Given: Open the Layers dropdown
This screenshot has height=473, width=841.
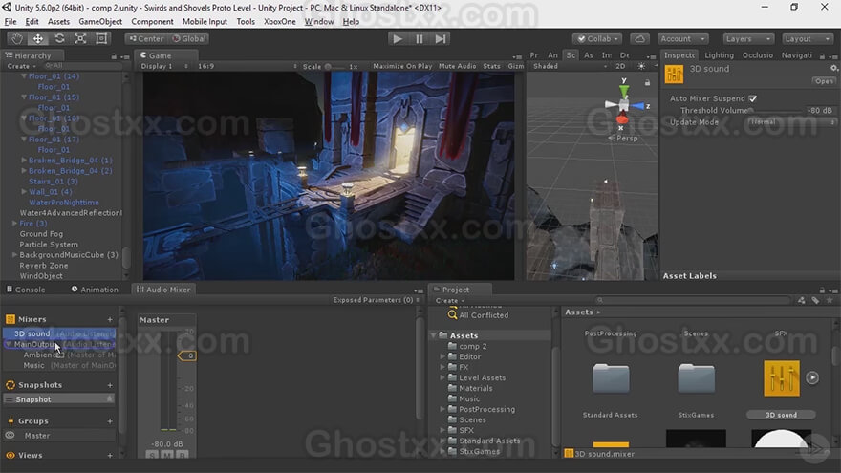Looking at the screenshot, I should (747, 38).
